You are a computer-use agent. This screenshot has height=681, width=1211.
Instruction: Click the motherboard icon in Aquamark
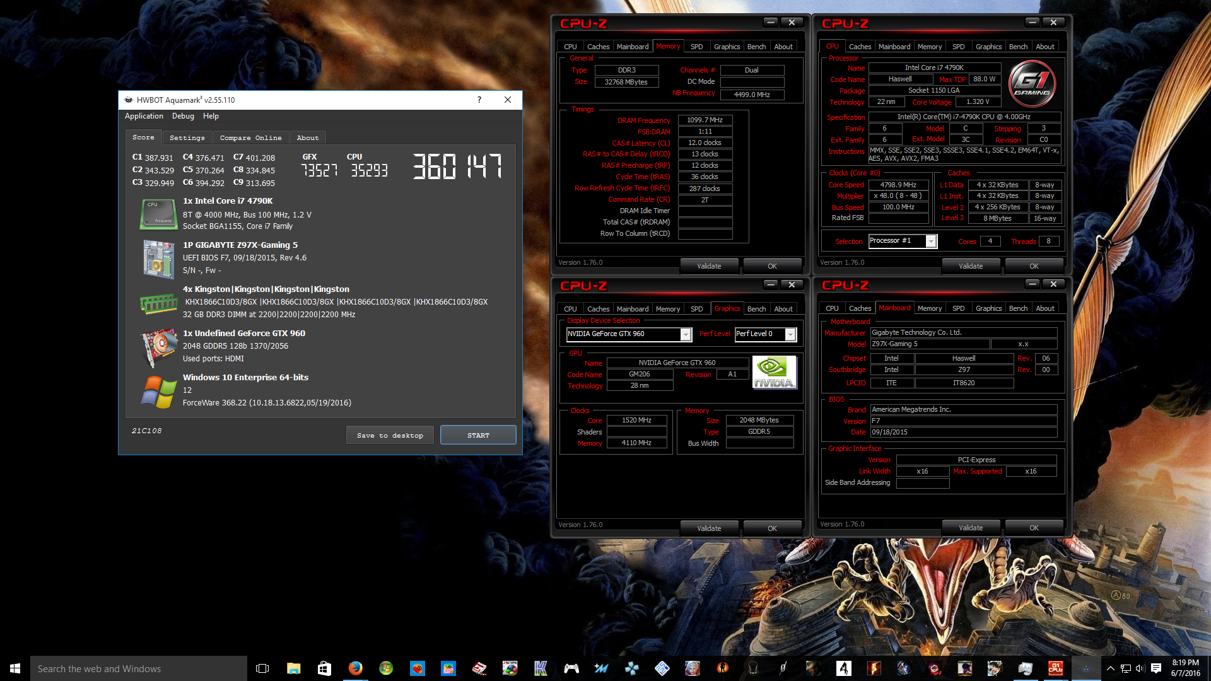tap(158, 259)
